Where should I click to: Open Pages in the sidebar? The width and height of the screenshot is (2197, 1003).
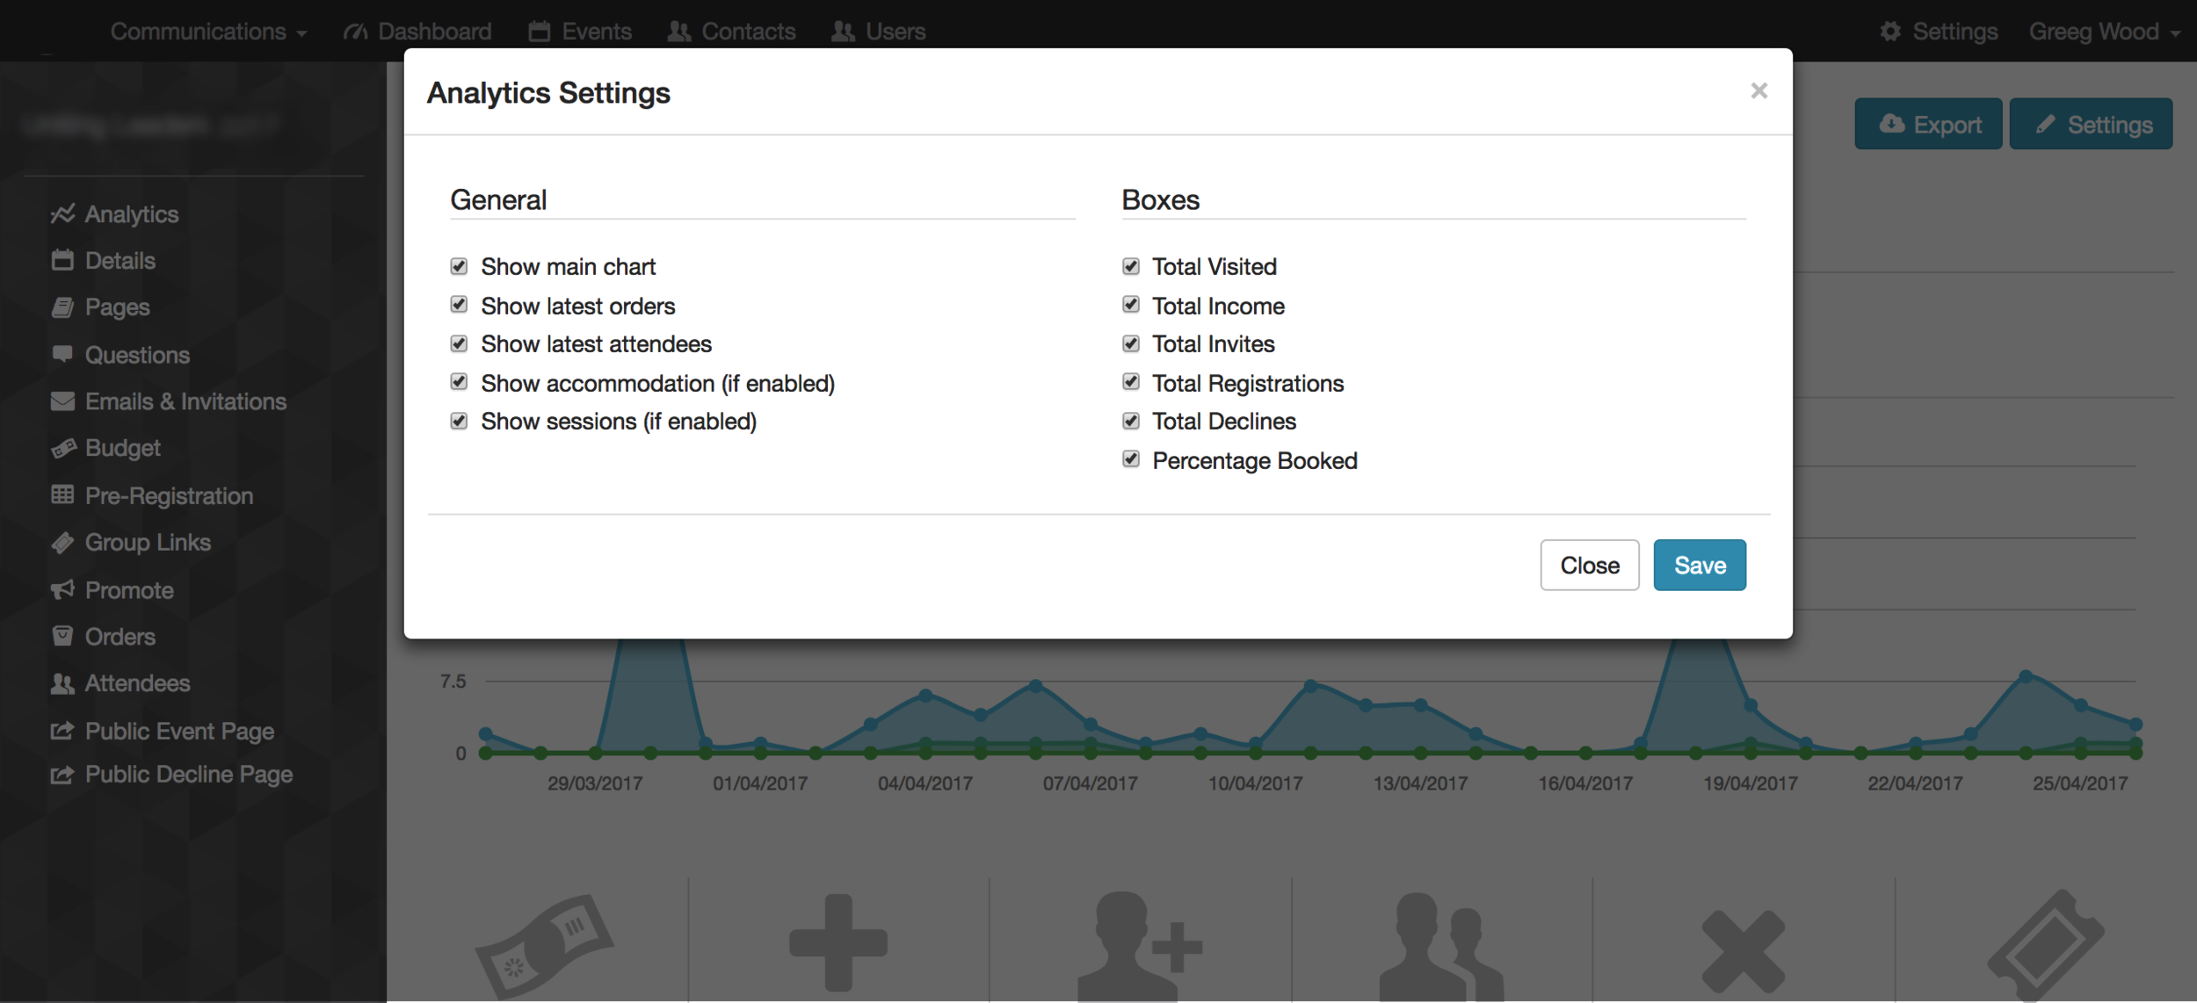pos(100,307)
